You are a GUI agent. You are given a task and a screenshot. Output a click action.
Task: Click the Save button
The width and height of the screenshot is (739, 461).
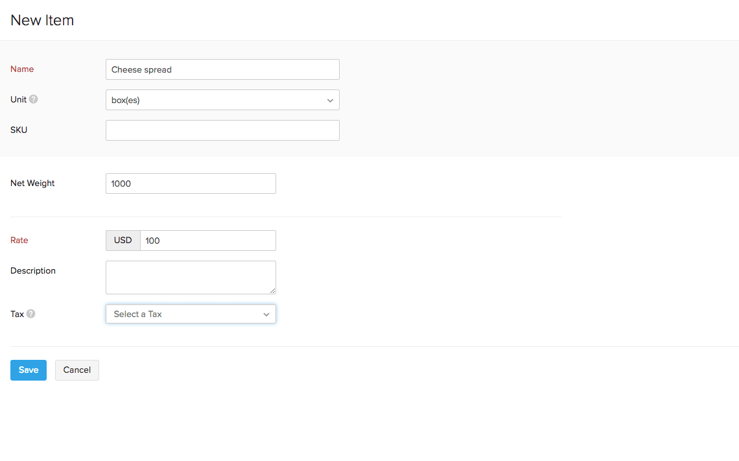pyautogui.click(x=29, y=370)
